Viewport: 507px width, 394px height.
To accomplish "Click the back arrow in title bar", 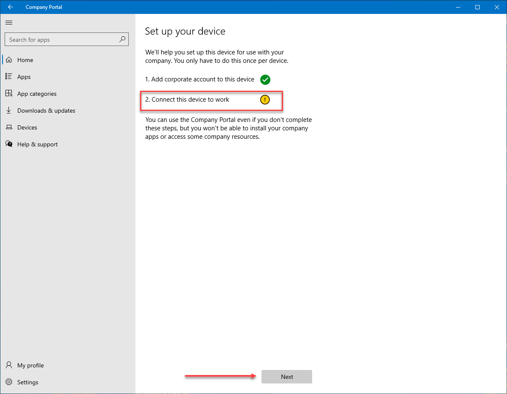I will pos(11,7).
